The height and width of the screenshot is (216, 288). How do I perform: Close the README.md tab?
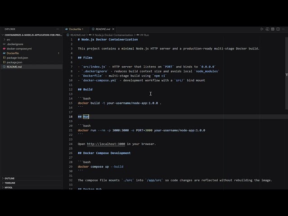[x=113, y=29]
